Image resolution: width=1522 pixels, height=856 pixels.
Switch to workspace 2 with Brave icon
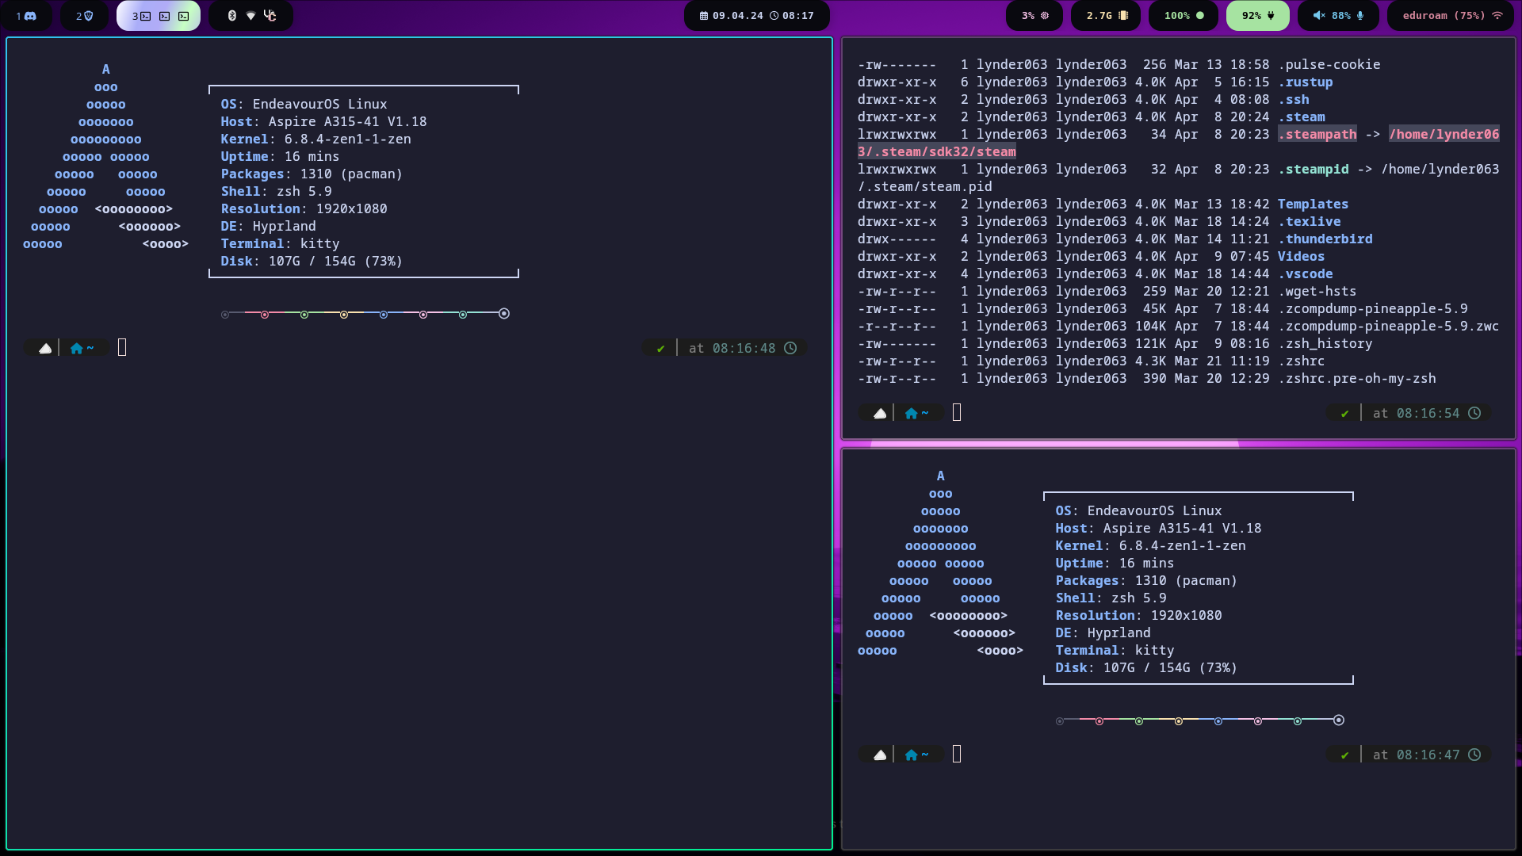tap(85, 16)
